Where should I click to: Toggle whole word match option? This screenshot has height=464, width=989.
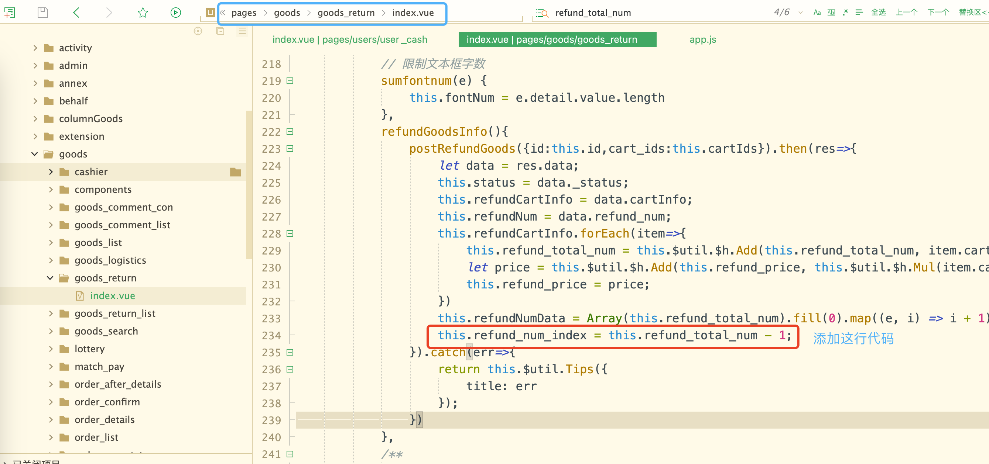(x=831, y=13)
